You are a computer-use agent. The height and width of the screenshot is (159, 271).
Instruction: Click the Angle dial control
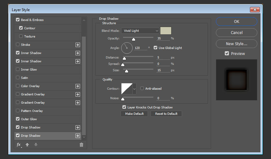127,48
